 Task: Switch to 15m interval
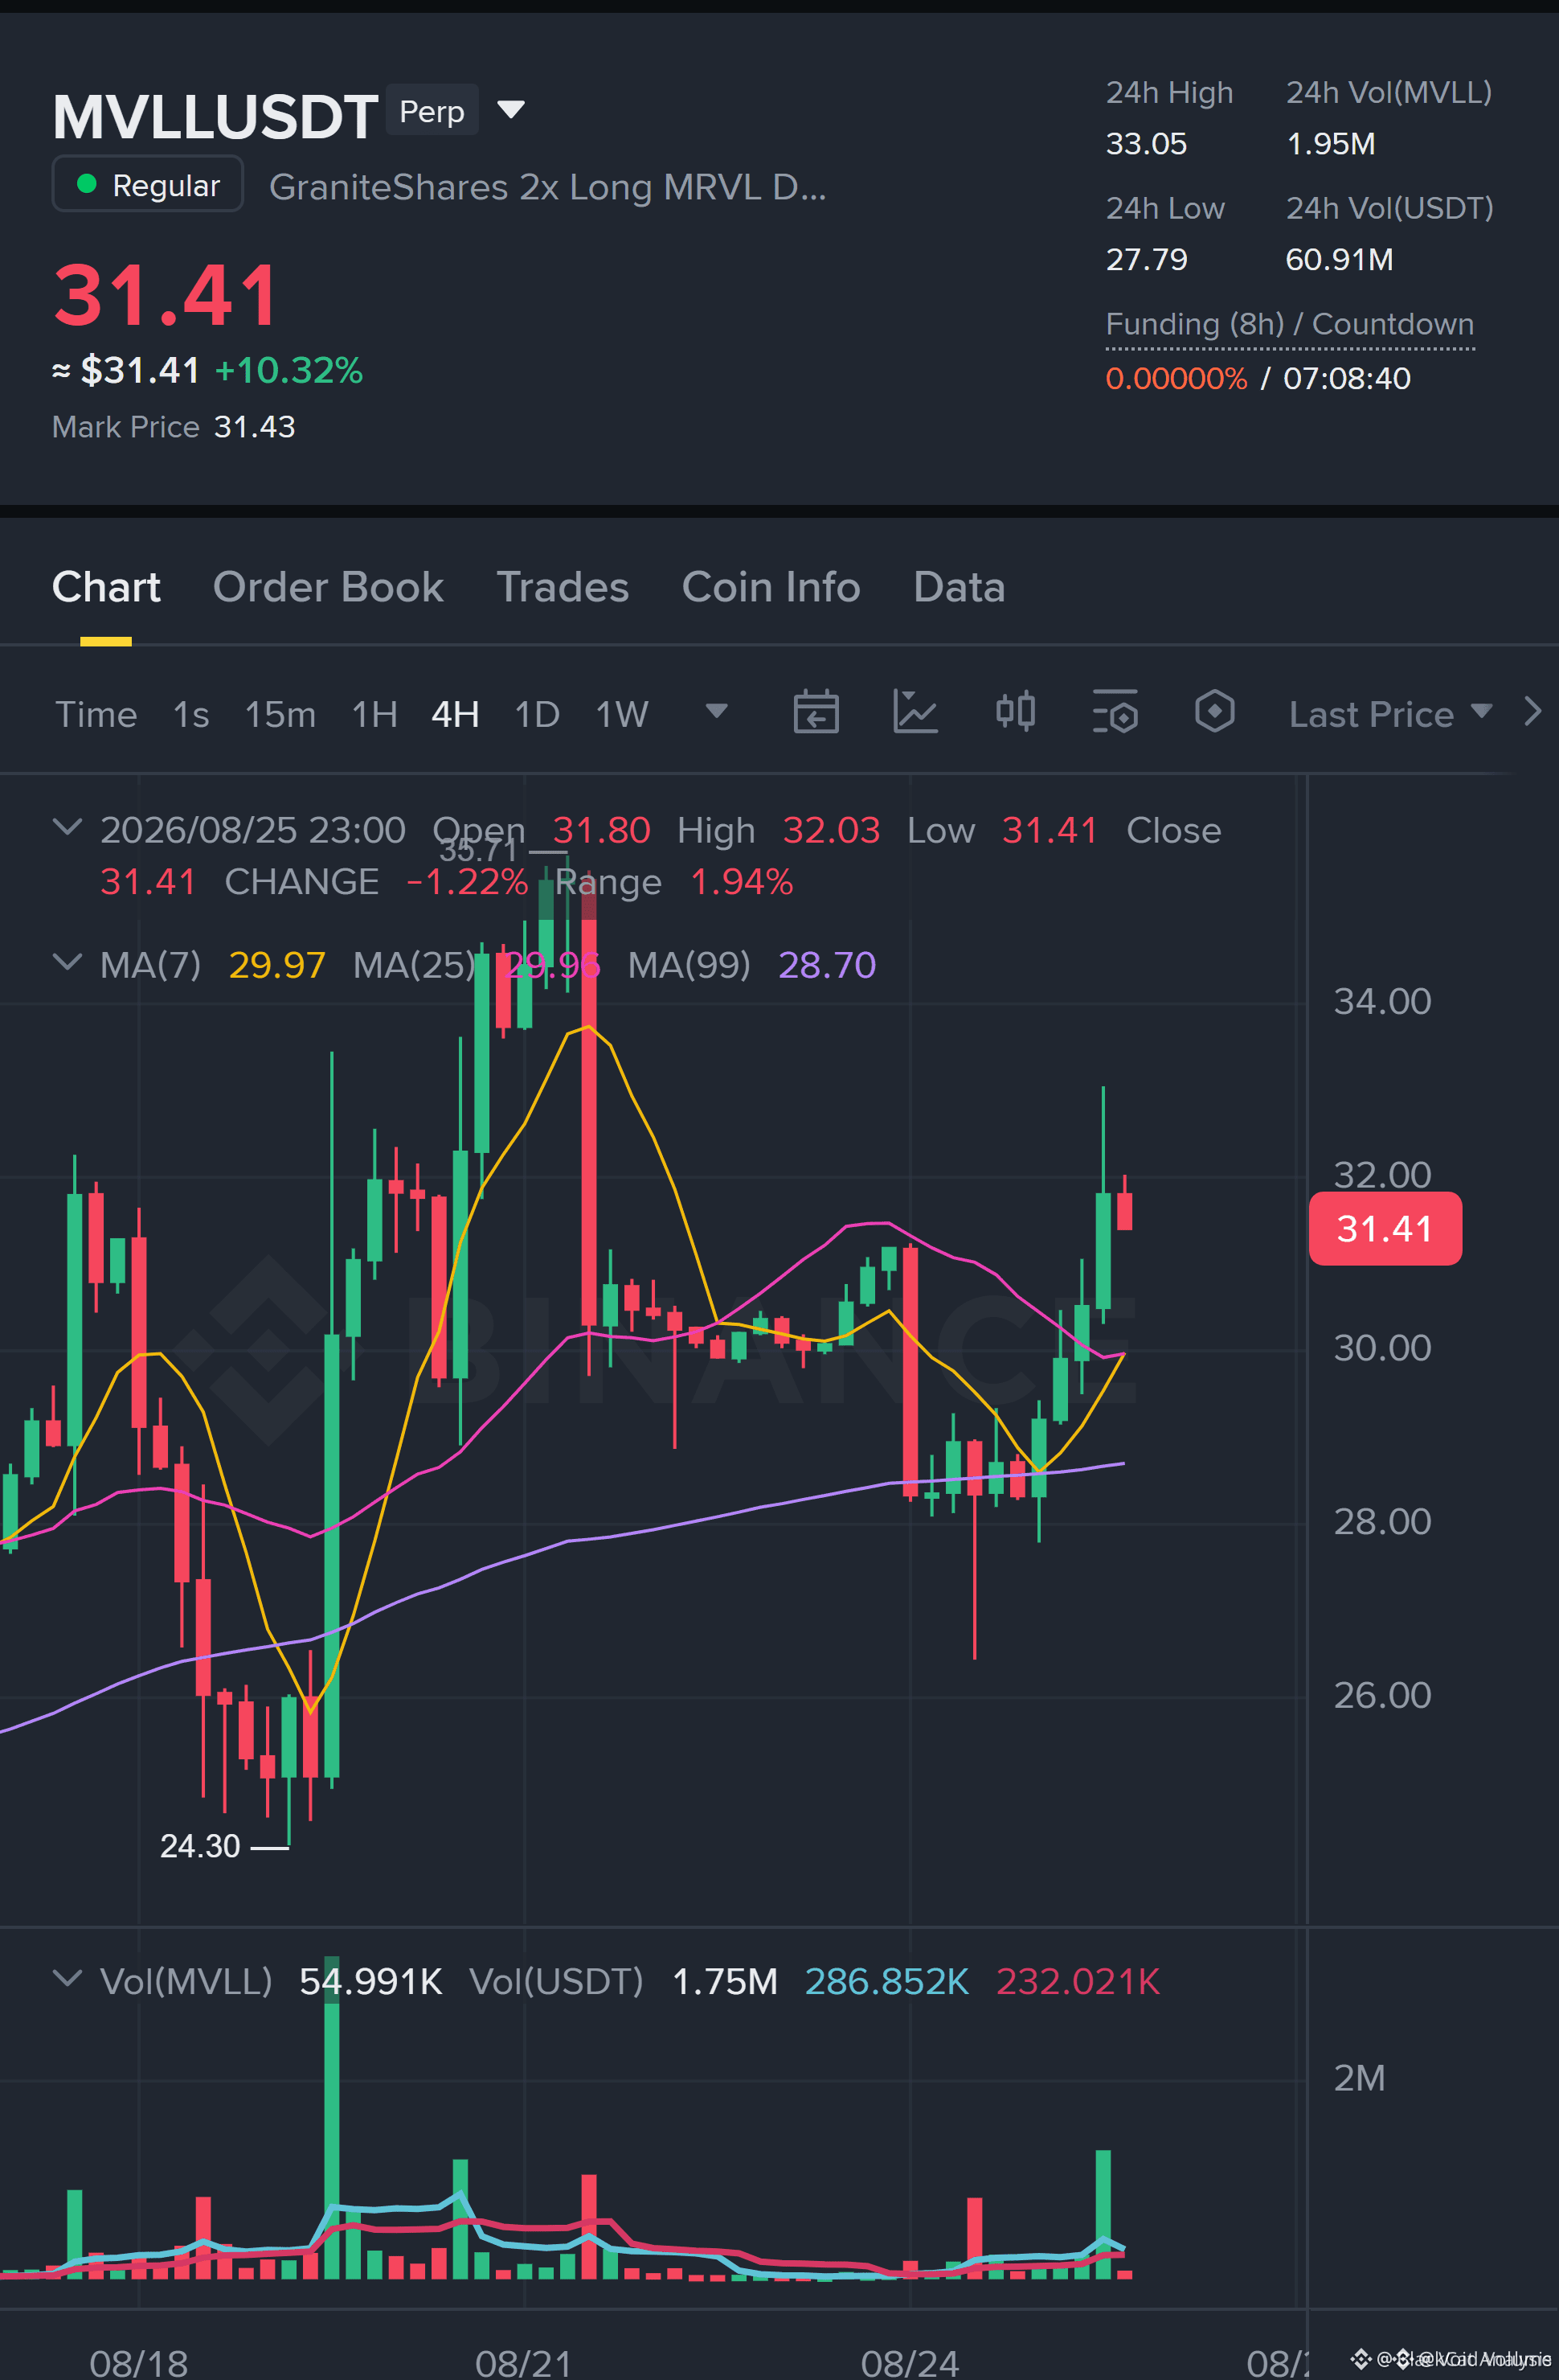click(280, 714)
